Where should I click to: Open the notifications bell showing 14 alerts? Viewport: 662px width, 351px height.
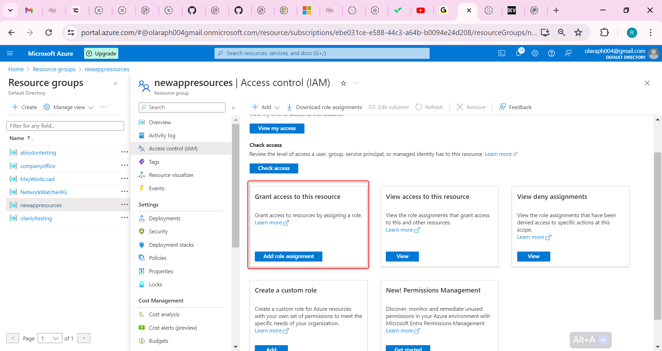[518, 53]
